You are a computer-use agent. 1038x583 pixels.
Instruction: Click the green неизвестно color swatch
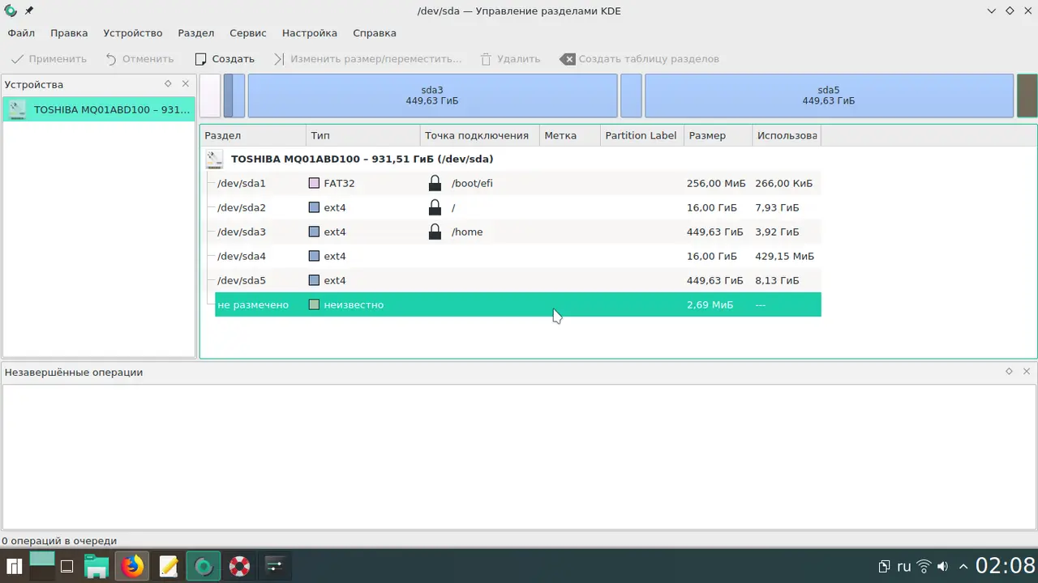314,304
